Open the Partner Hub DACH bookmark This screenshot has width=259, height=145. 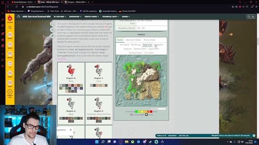(x=127, y=11)
